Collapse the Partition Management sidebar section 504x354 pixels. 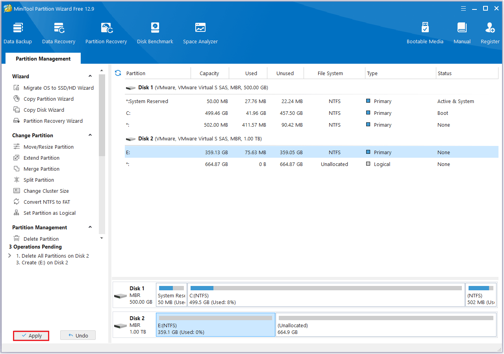[x=90, y=227]
